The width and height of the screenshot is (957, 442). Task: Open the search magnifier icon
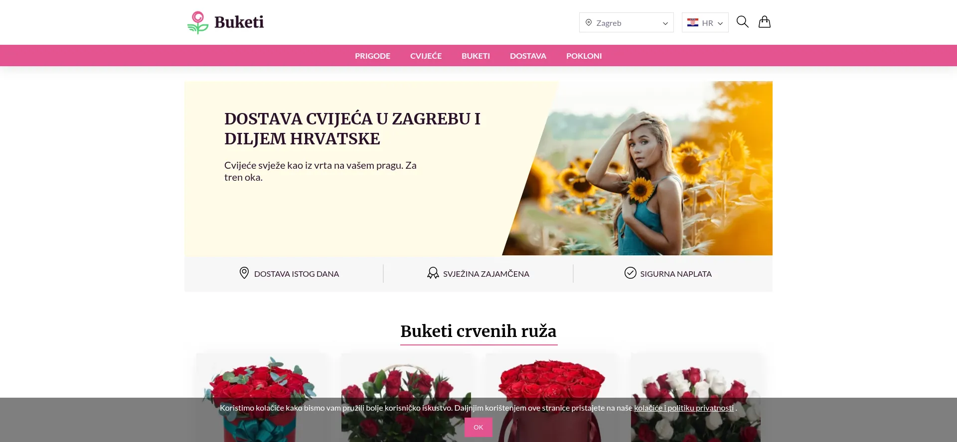click(742, 22)
